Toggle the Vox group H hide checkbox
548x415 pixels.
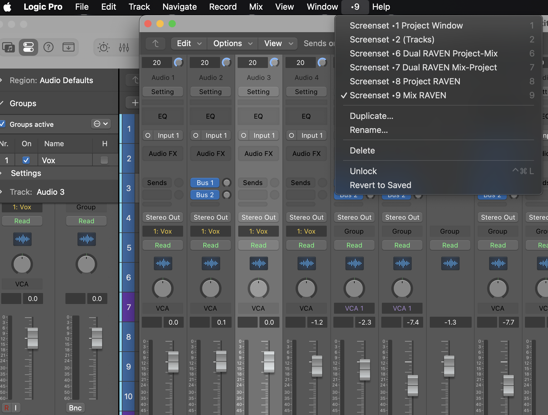point(104,160)
